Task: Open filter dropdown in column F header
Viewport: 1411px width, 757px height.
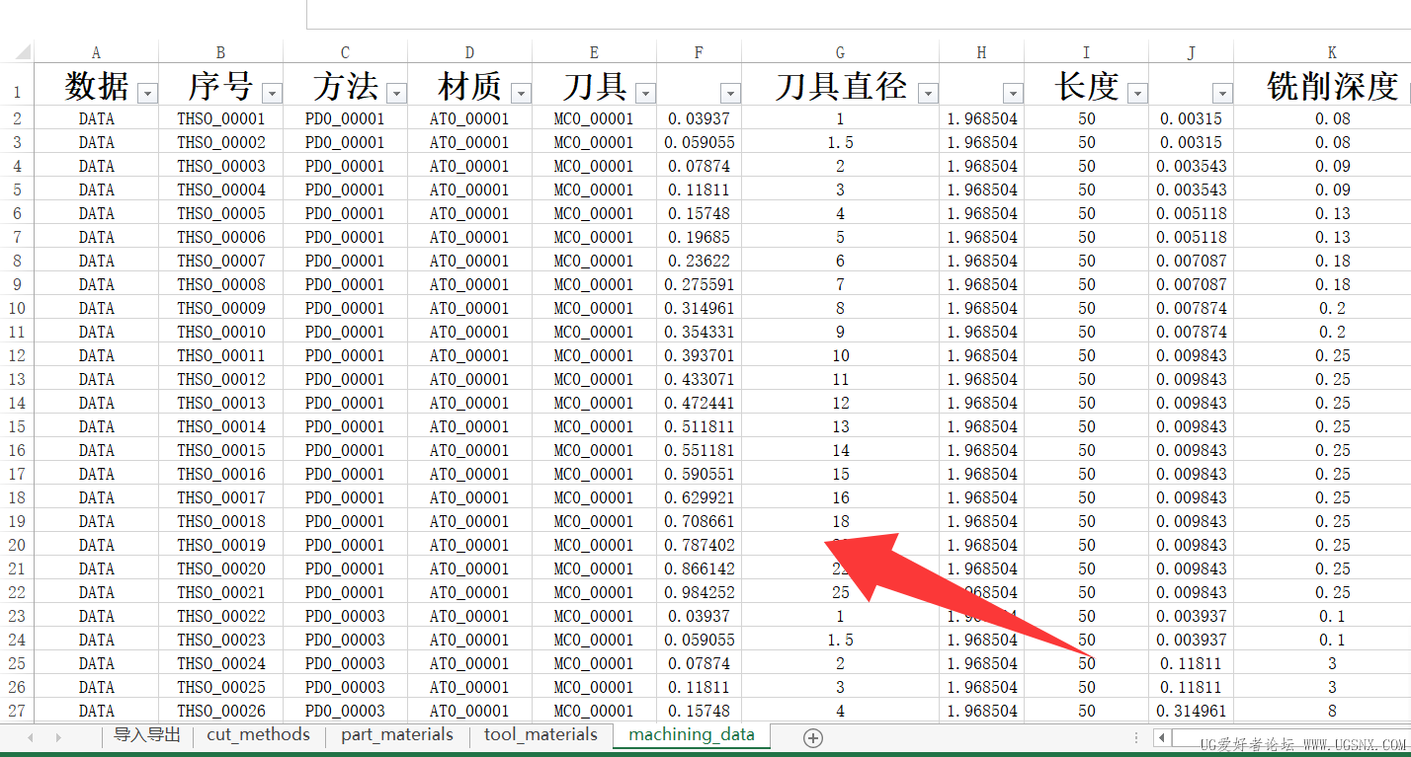Action: [730, 93]
